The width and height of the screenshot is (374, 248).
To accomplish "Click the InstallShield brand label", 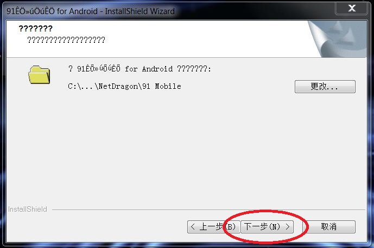I will click(x=28, y=209).
